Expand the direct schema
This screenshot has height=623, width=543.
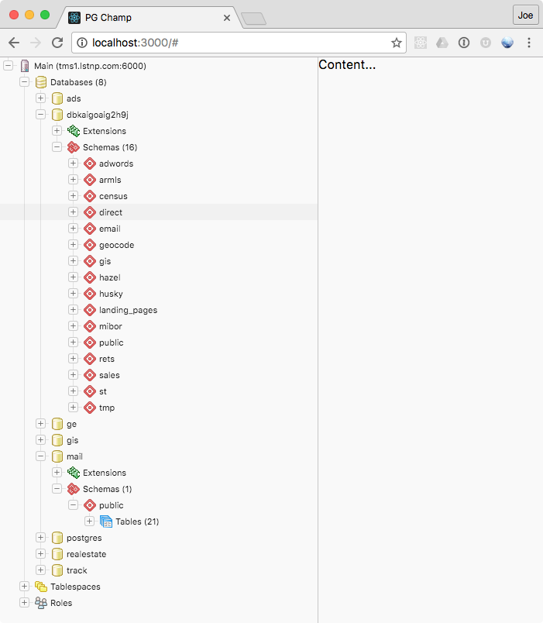tap(73, 212)
